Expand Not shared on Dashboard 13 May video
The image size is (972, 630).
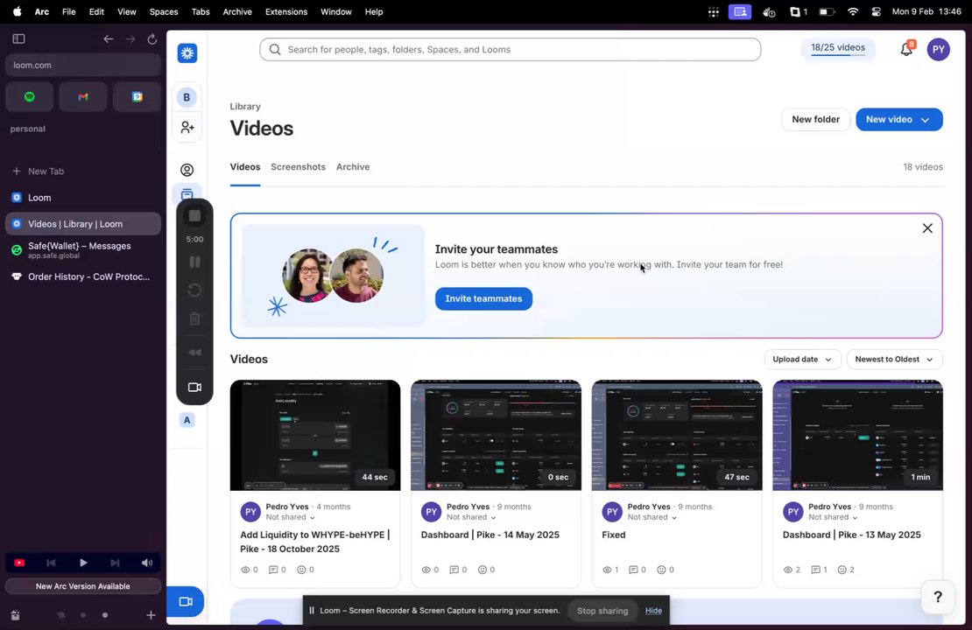coord(833,517)
